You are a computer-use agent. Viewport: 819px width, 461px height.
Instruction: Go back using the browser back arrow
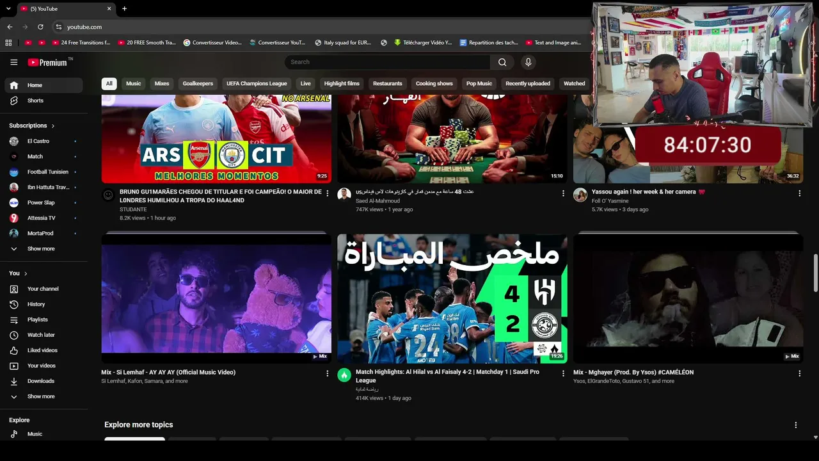(x=10, y=27)
